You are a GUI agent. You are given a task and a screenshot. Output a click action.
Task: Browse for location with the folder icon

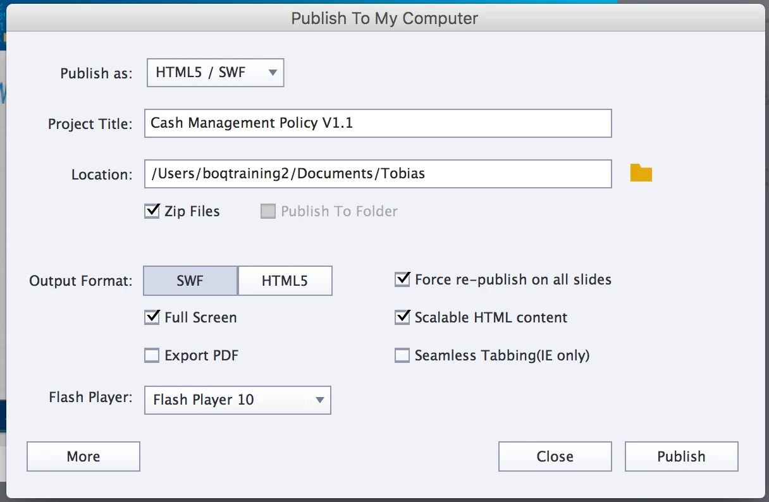pos(641,173)
